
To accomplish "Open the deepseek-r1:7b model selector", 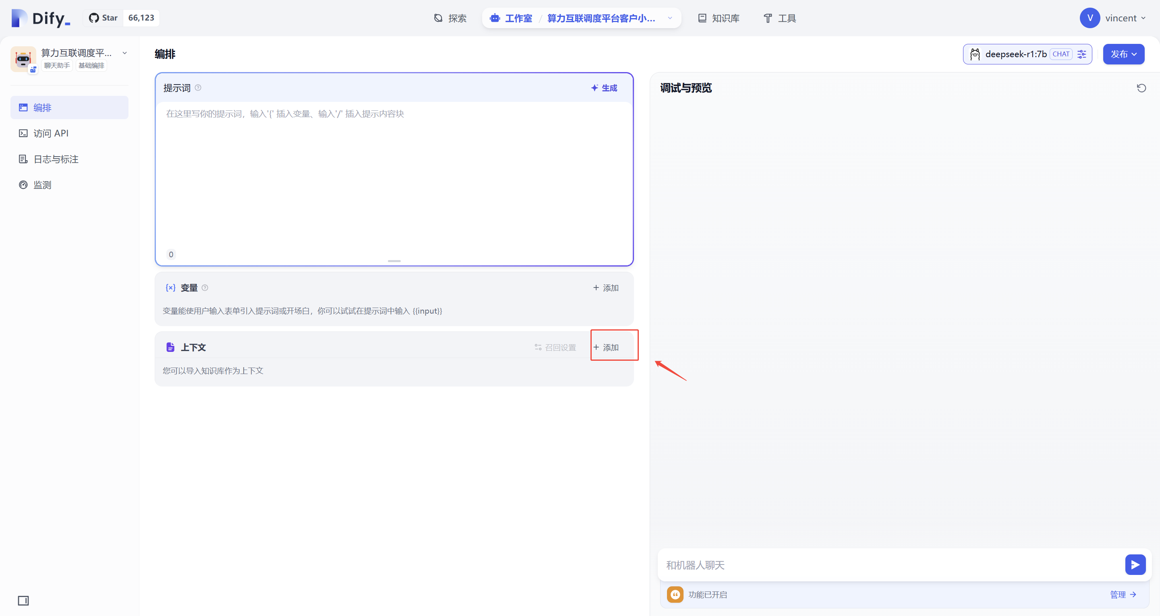I will click(x=1027, y=54).
